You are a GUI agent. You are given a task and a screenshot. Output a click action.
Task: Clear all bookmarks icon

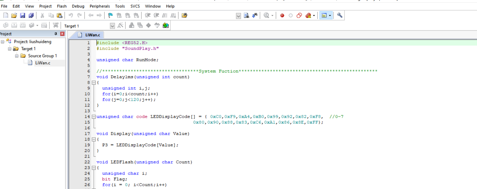136,15
